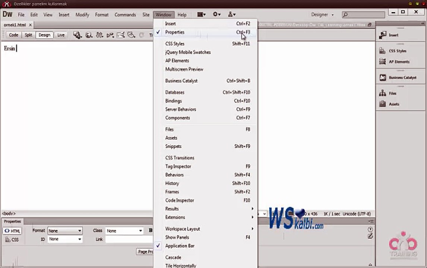427x268 pixels.
Task: Switch to Split view
Action: tap(28, 35)
